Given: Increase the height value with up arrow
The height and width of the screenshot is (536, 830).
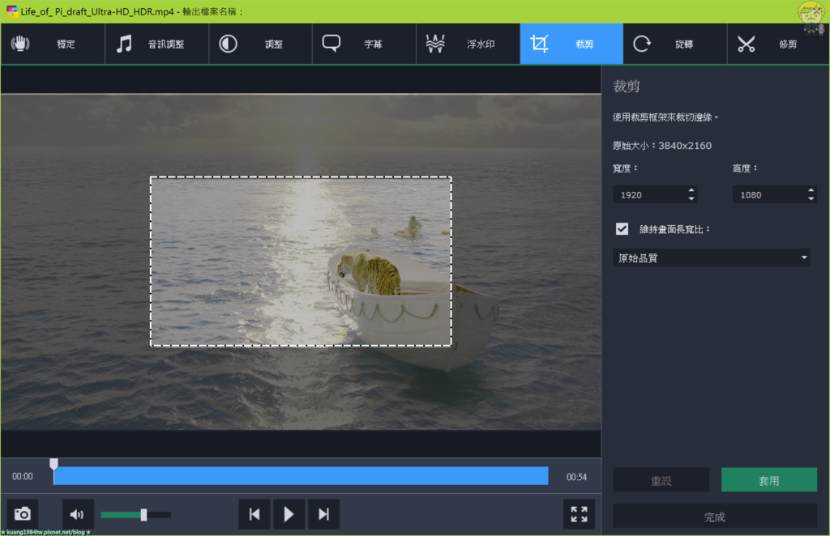Looking at the screenshot, I should tap(811, 189).
